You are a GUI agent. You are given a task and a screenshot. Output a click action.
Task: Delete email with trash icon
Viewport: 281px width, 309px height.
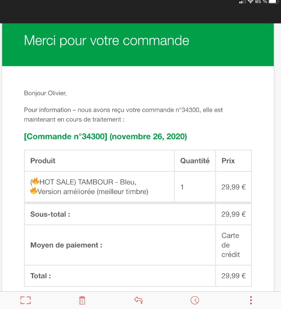[x=82, y=300]
